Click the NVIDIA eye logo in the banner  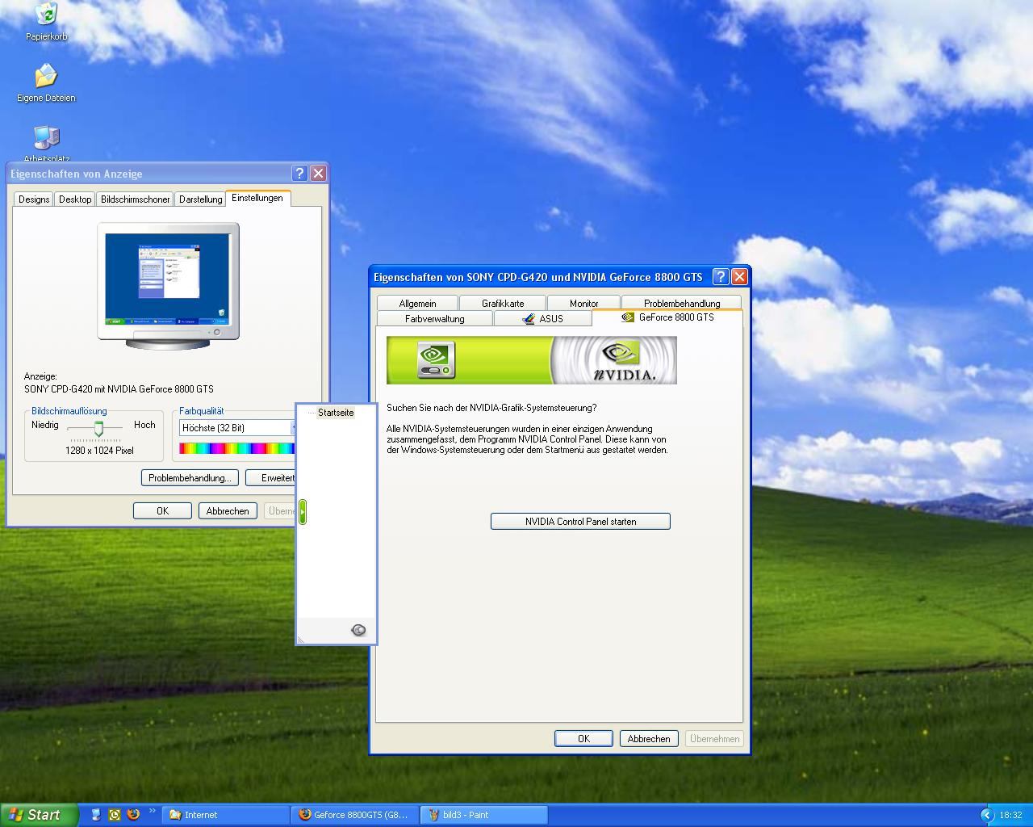(x=620, y=354)
